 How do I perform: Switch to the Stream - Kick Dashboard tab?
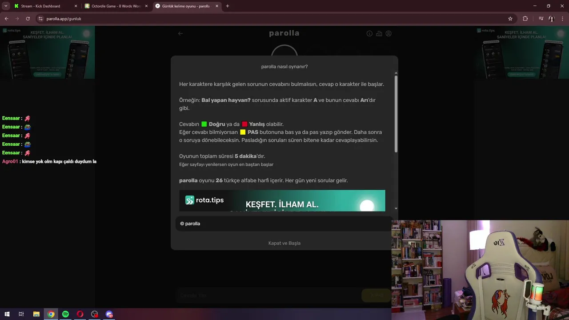pyautogui.click(x=41, y=6)
